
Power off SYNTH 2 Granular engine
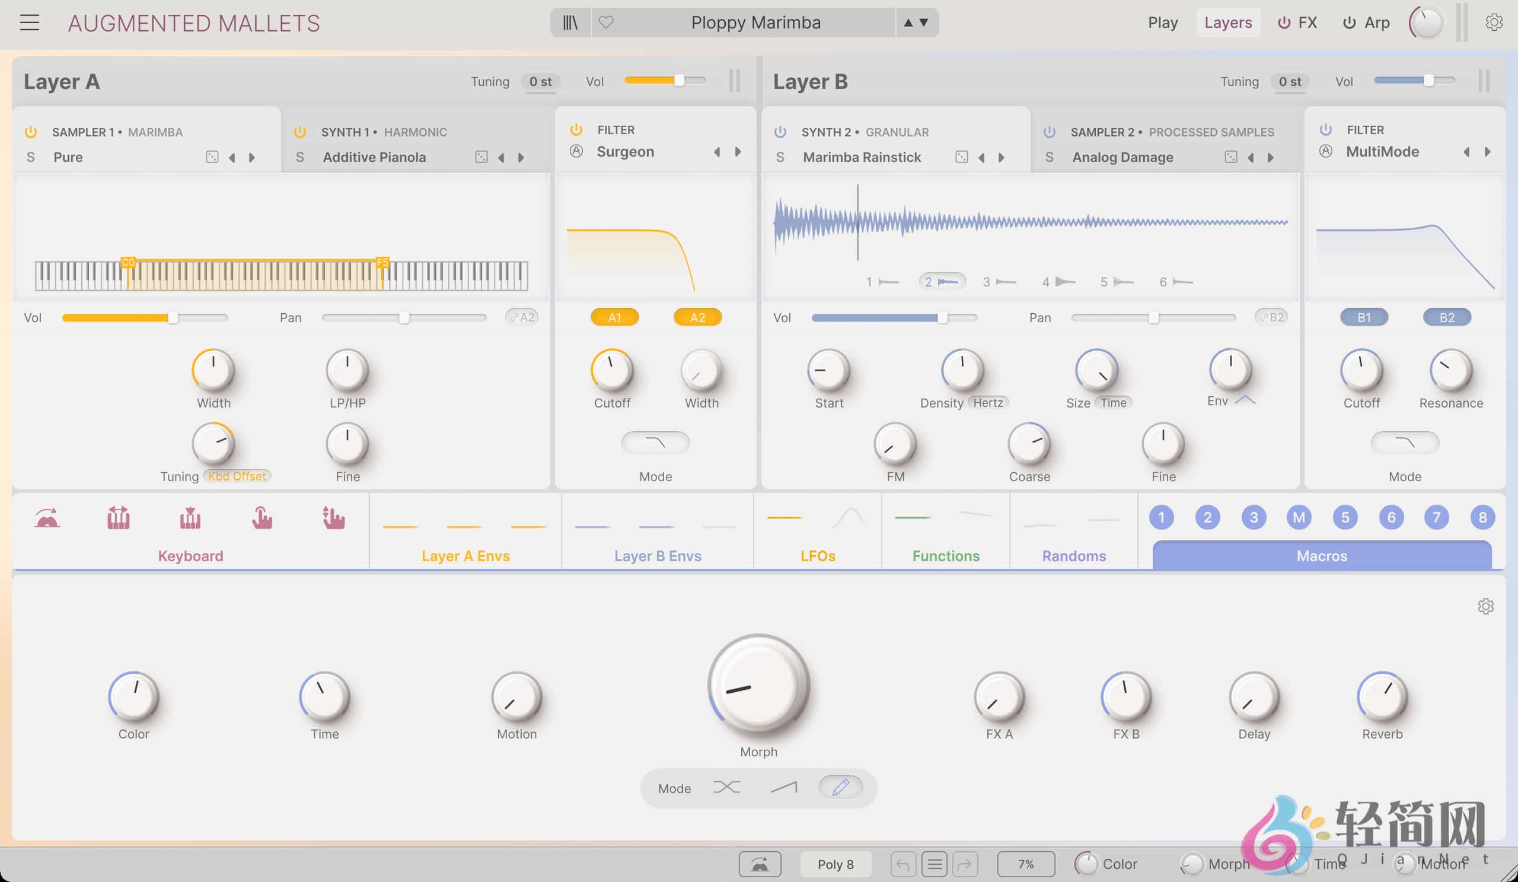(x=780, y=132)
